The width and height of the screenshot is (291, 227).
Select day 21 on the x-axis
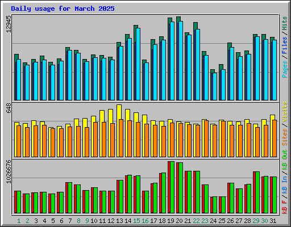(188, 221)
